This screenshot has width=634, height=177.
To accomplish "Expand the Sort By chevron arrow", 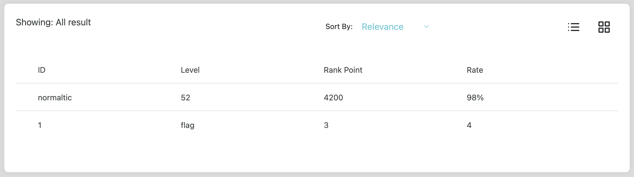I will [x=426, y=27].
